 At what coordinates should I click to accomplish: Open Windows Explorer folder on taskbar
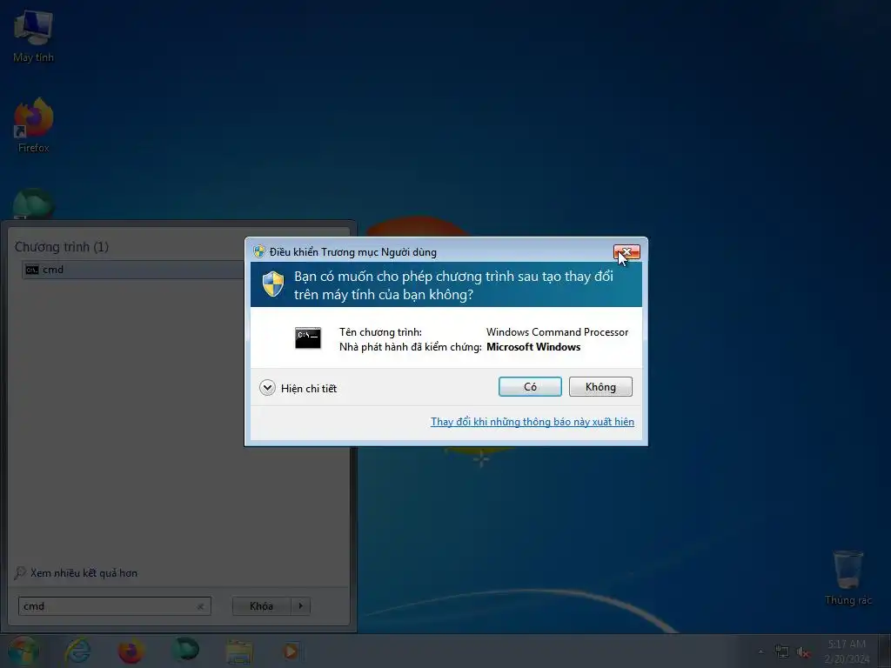pyautogui.click(x=239, y=651)
